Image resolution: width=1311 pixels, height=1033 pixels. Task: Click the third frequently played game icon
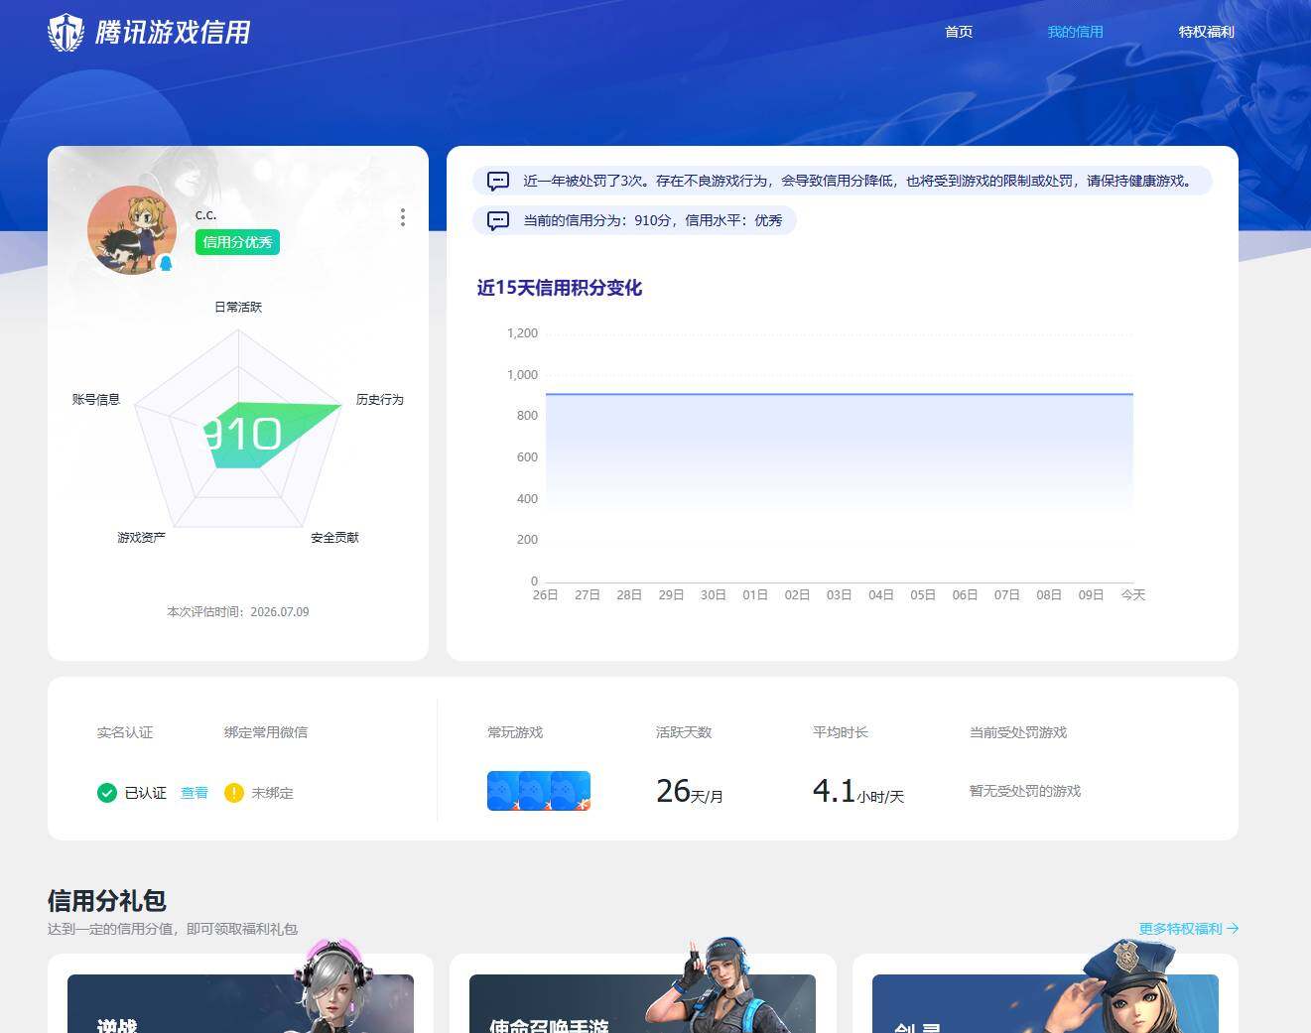571,791
